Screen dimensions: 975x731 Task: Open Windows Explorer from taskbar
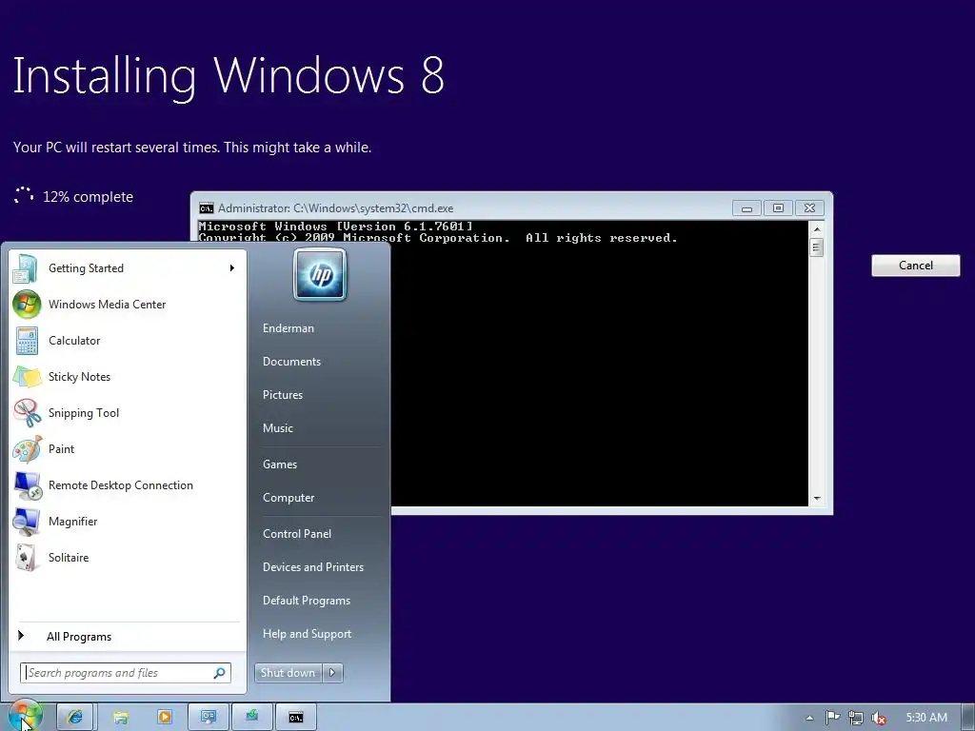(x=121, y=718)
